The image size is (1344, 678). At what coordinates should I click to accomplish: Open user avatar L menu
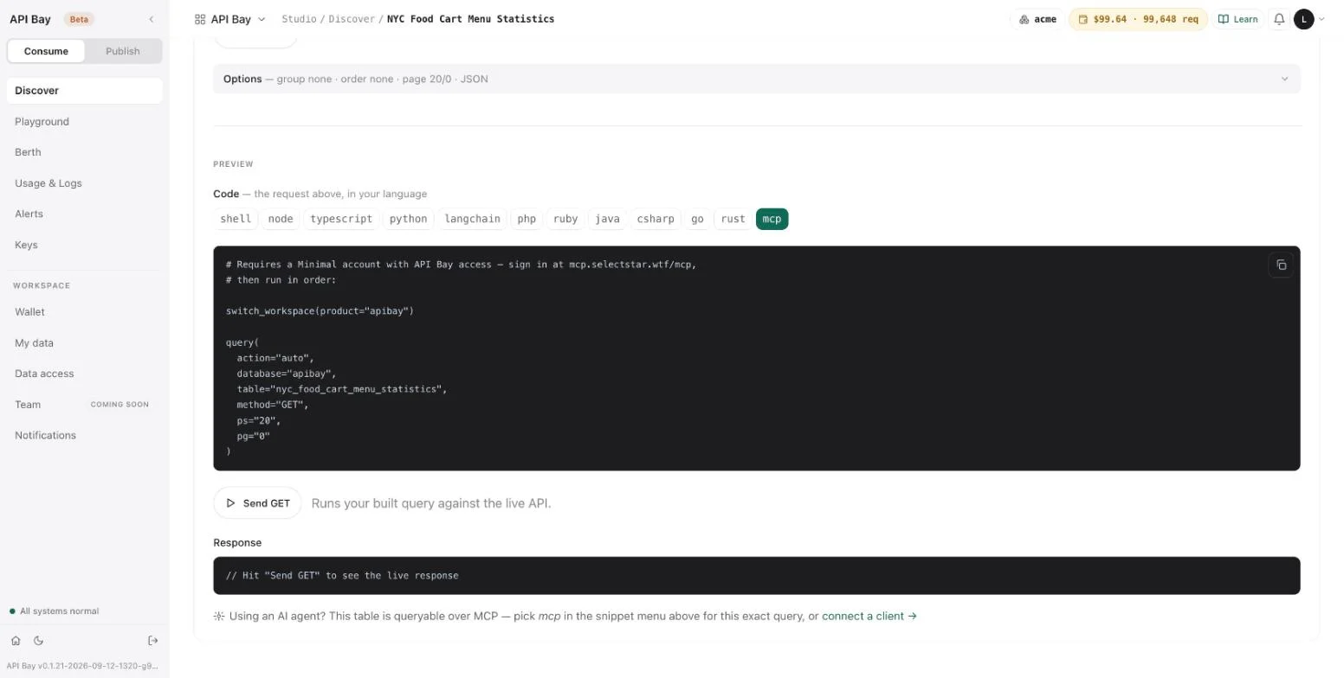click(1303, 19)
